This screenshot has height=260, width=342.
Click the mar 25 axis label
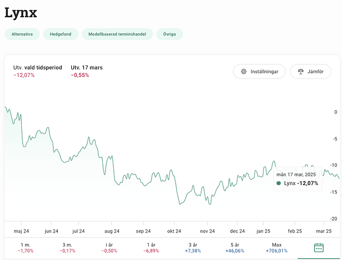[324, 231]
